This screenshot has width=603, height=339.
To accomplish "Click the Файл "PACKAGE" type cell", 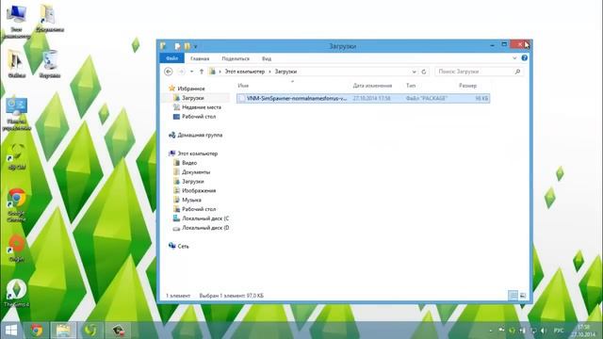I will 426,98.
